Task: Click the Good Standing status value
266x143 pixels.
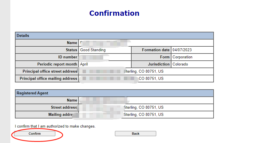Action: point(93,50)
